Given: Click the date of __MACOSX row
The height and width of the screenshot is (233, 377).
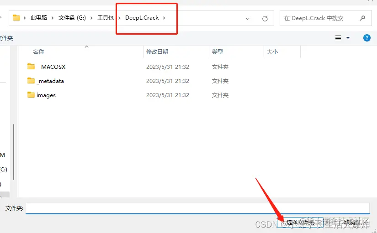Looking at the screenshot, I should pyautogui.click(x=168, y=67).
